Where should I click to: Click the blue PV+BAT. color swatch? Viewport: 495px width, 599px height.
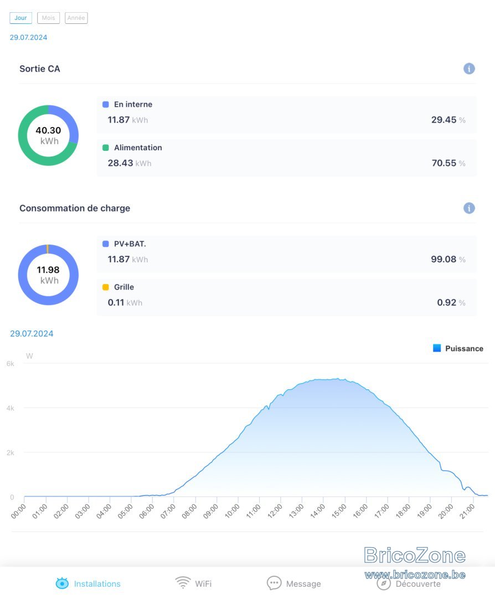106,243
